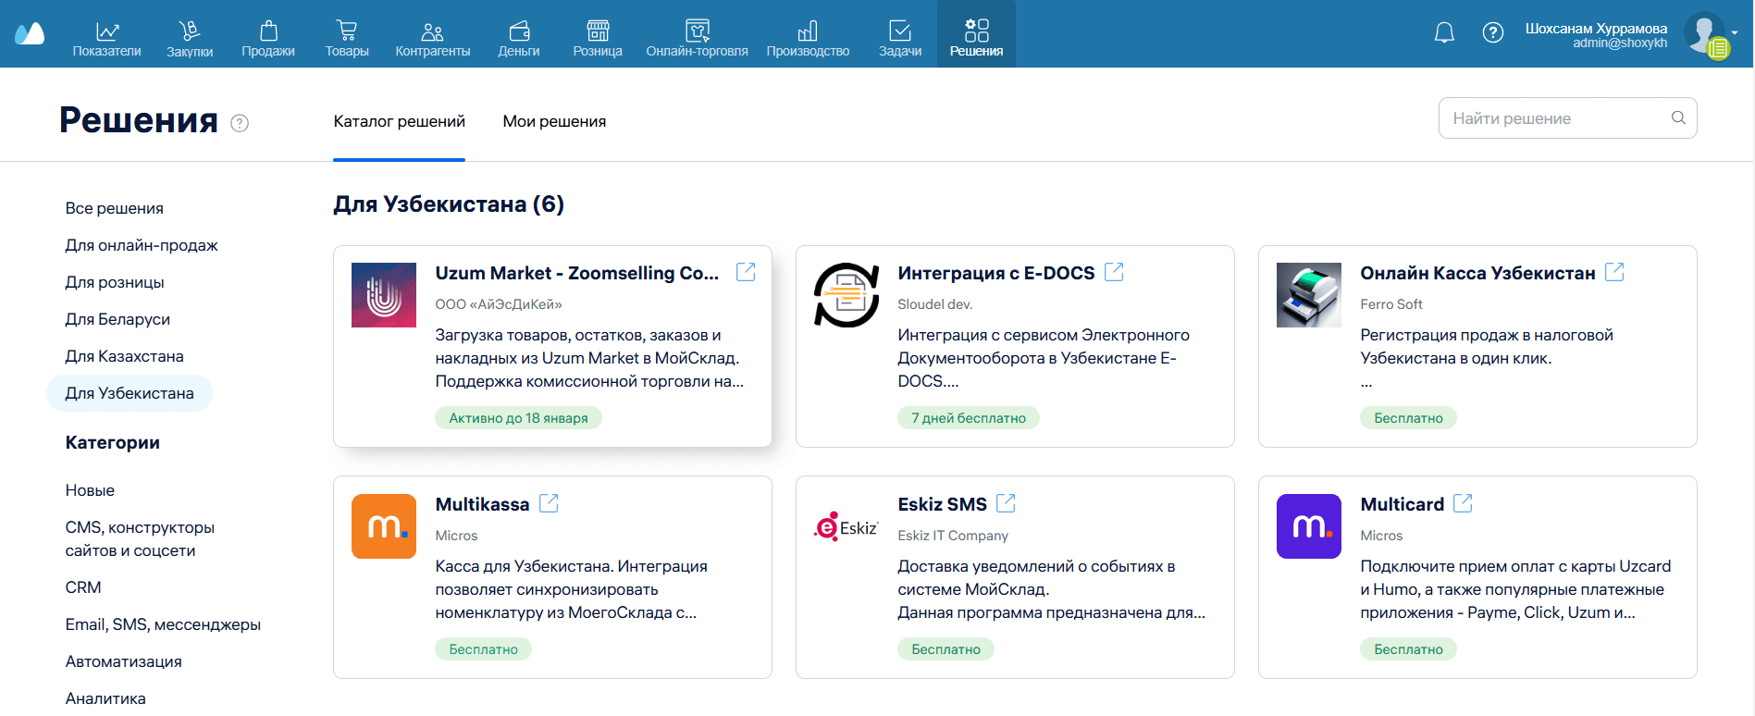The width and height of the screenshot is (1755, 716).
Task: Click the Активно до 18 января badge
Action: click(x=518, y=418)
